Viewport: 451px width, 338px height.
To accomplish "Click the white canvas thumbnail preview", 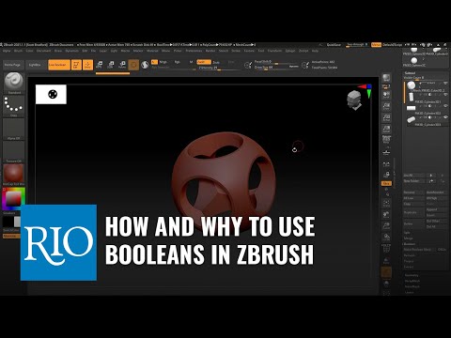I will [51, 94].
